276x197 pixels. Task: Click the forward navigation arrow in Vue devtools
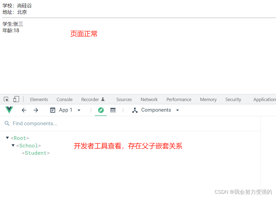pos(36,110)
